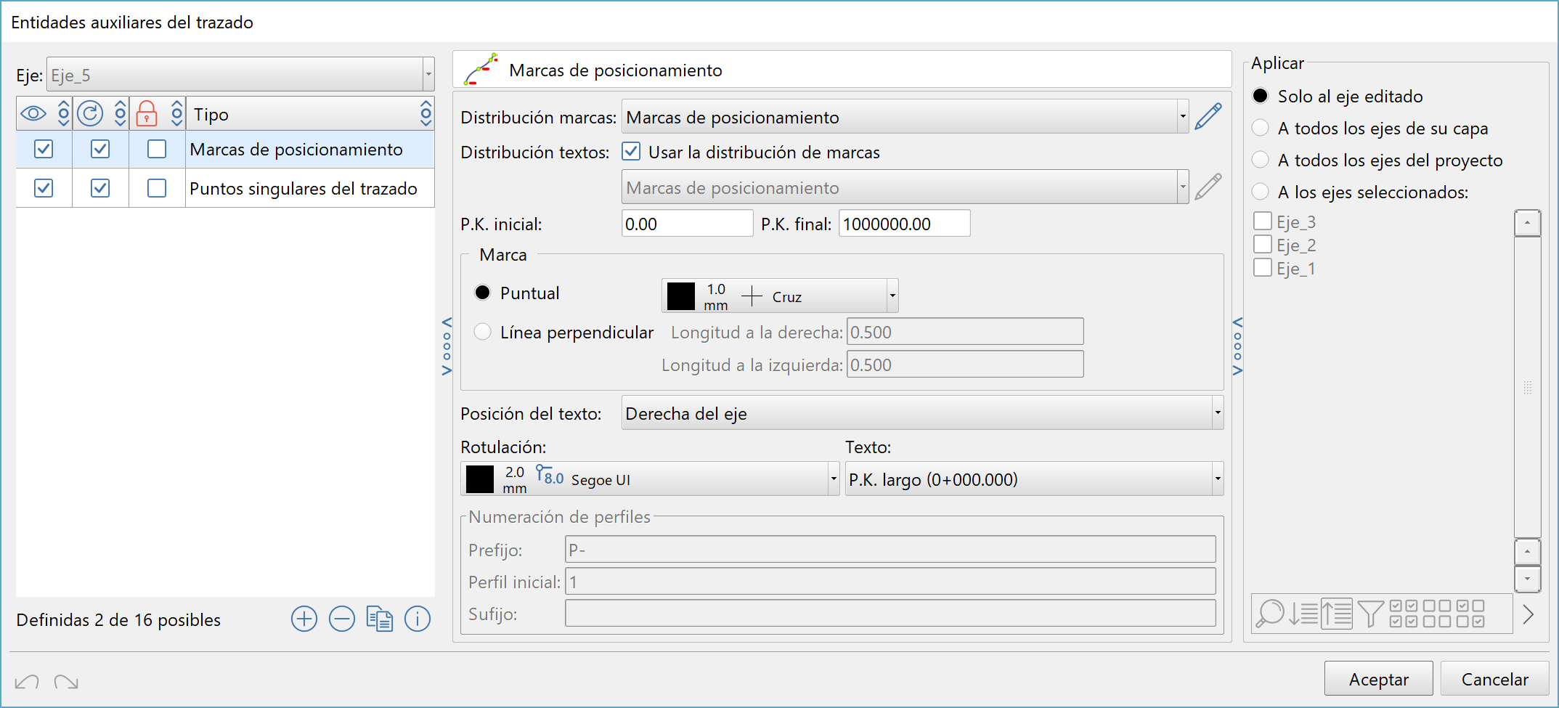Edit the Distribución marcas with pencil icon
Image resolution: width=1559 pixels, height=708 pixels.
click(1208, 117)
